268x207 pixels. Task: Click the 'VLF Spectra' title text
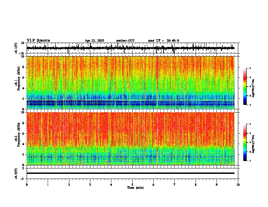coord(38,41)
